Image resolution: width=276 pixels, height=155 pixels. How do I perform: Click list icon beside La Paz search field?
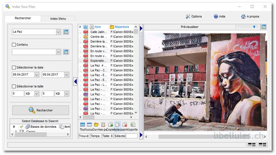[x=66, y=32]
